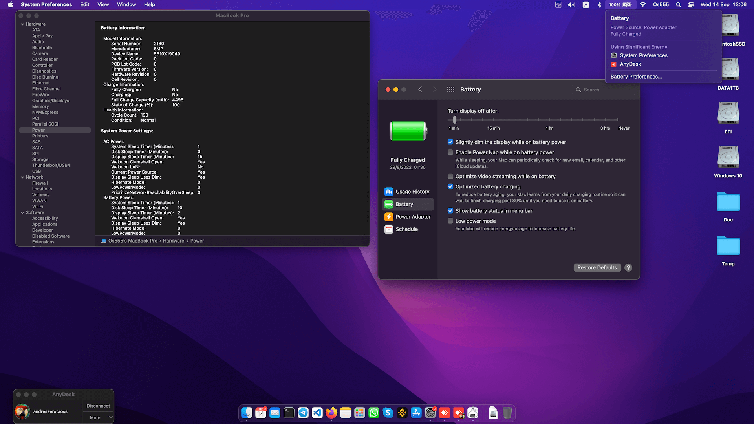Click the back chevron in the Battery window
The image size is (754, 424).
click(x=420, y=89)
